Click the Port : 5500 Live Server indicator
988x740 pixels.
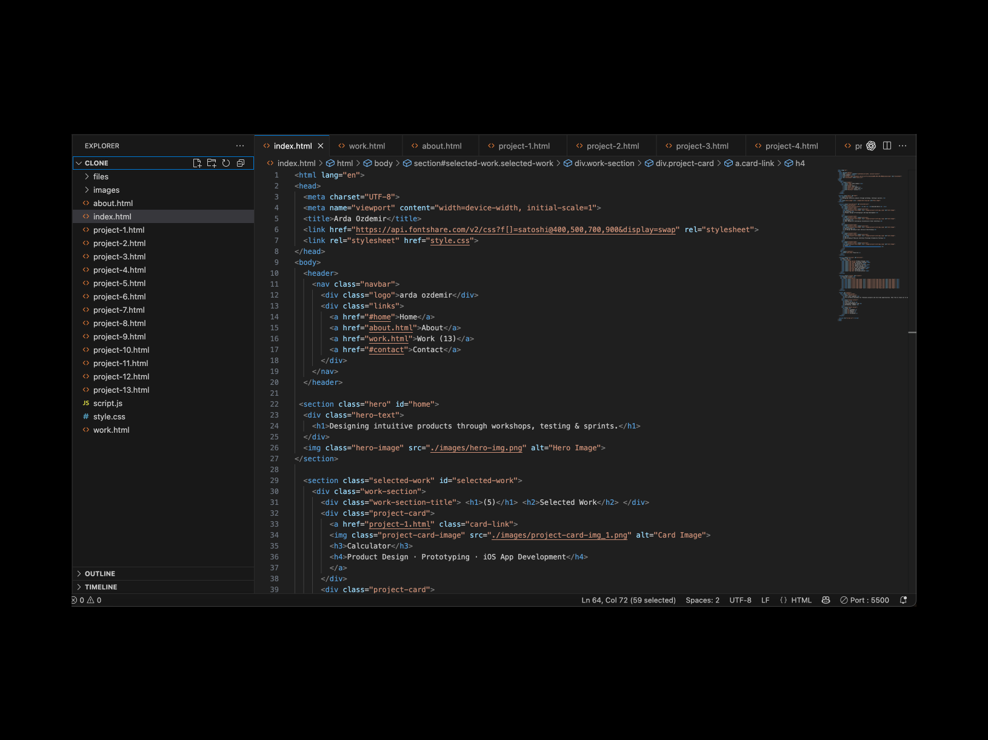tap(864, 600)
